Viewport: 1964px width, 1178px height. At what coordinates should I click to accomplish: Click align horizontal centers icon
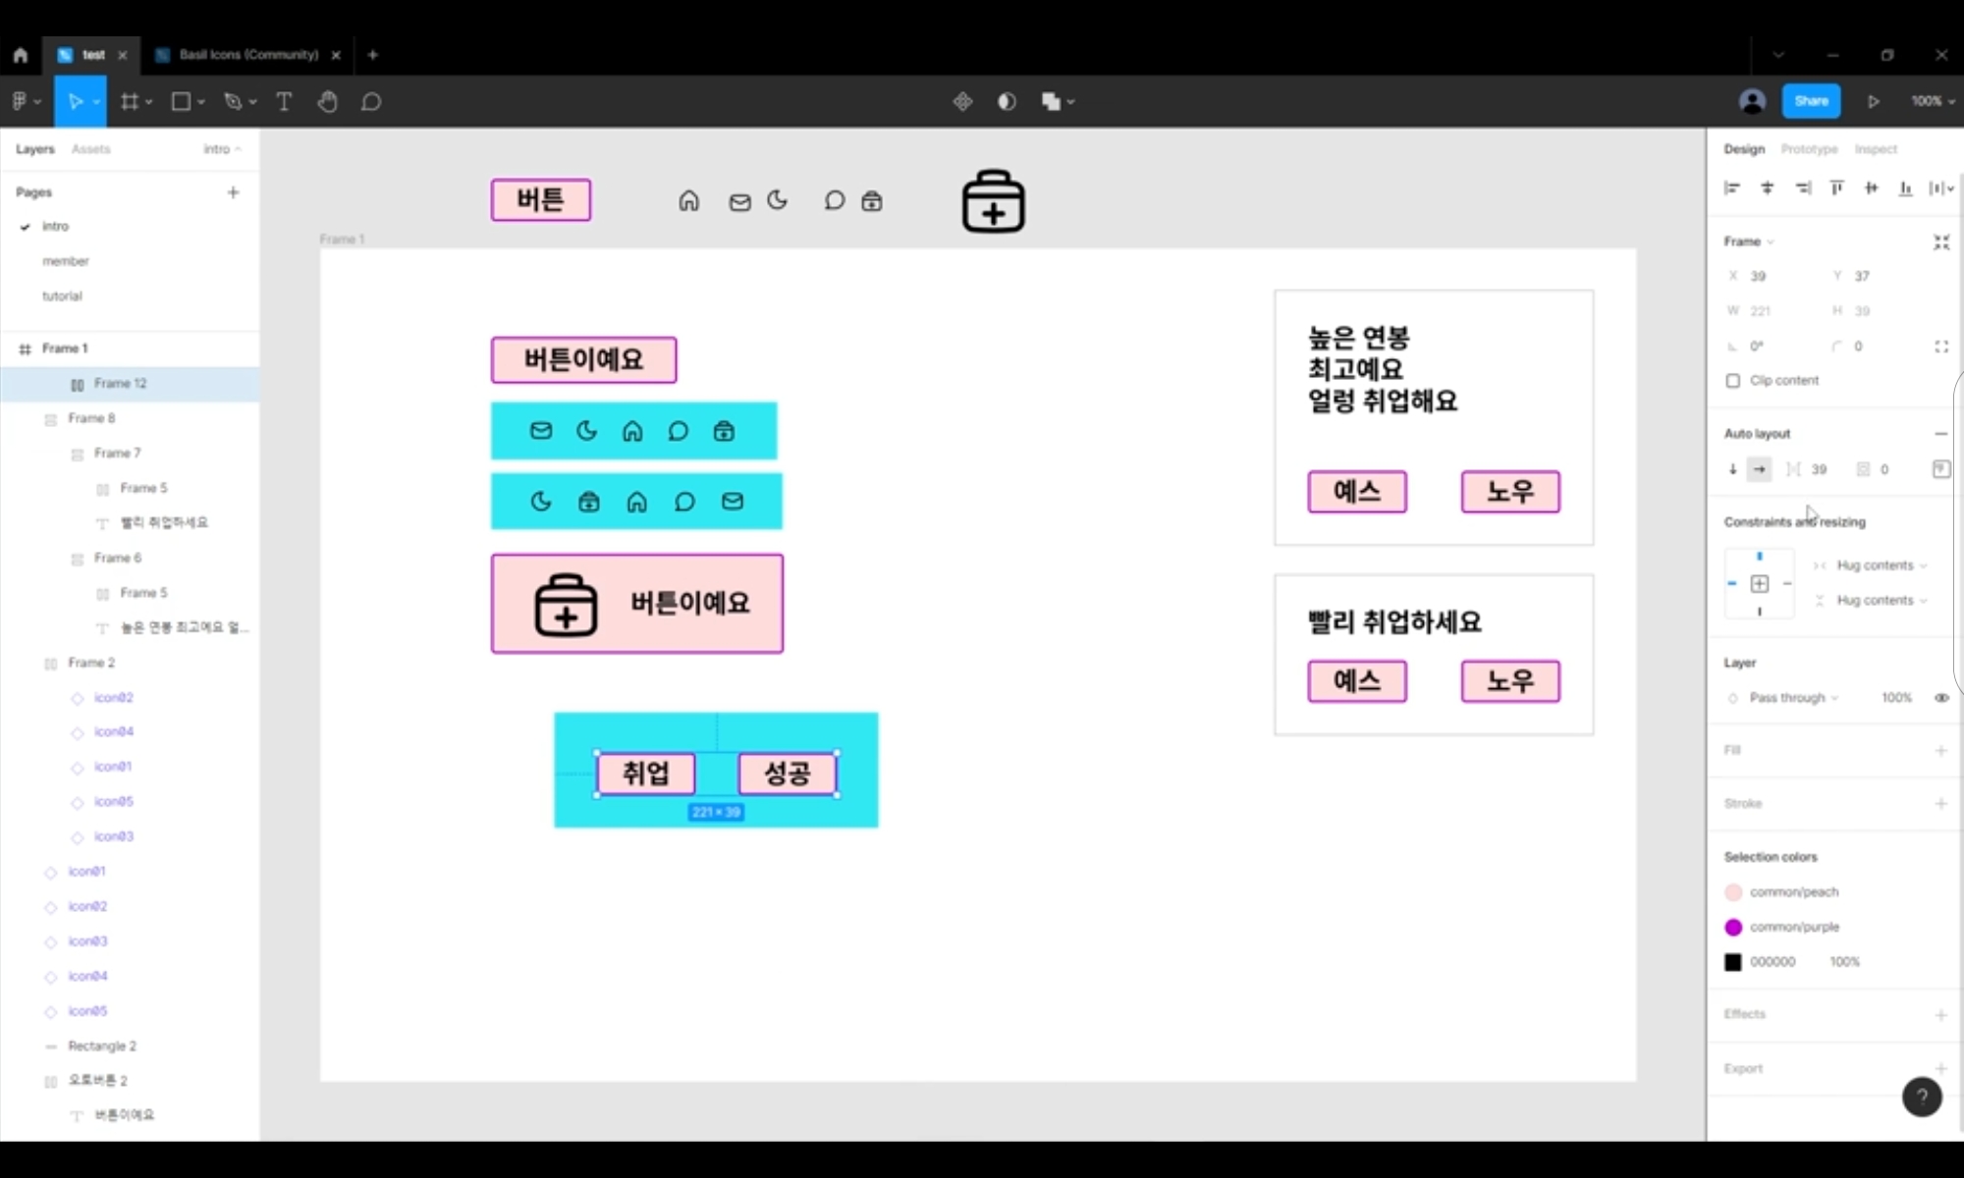(x=1768, y=187)
